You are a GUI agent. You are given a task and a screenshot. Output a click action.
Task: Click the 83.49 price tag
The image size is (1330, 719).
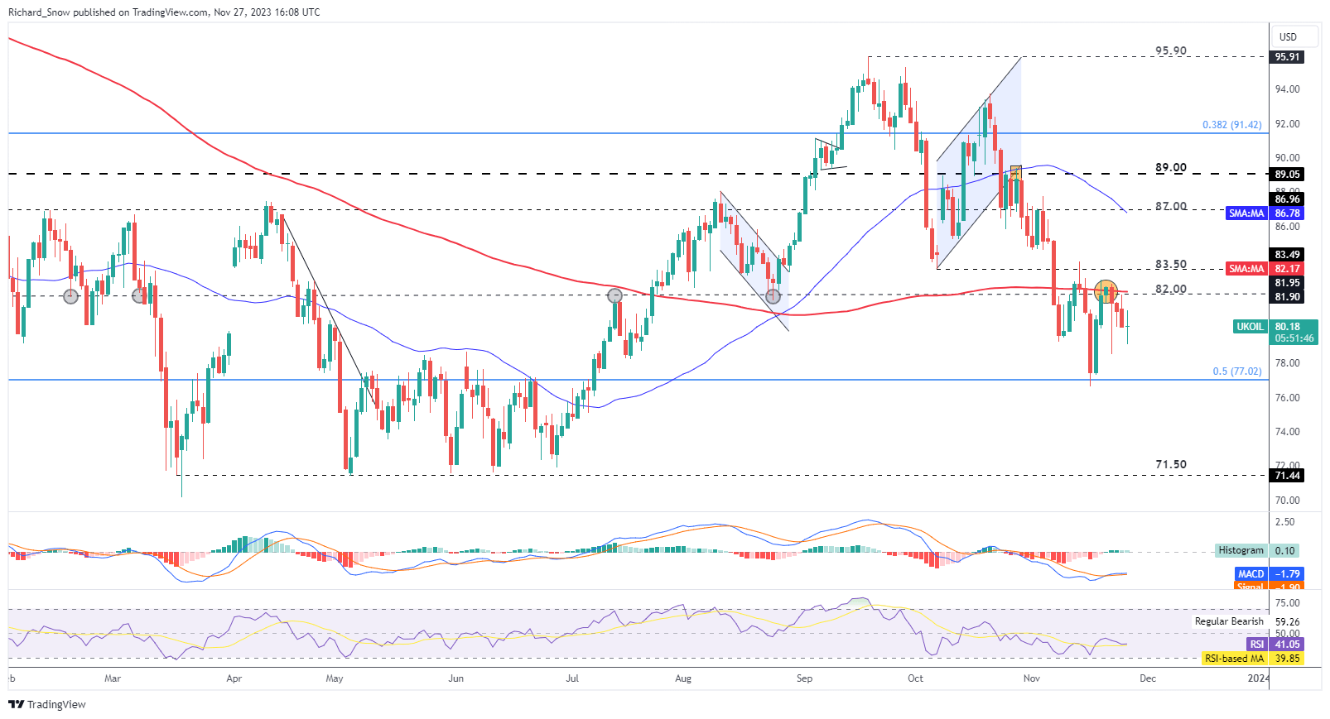click(x=1287, y=255)
